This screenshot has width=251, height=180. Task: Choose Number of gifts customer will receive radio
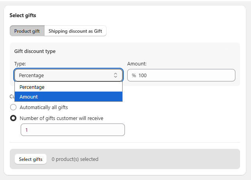coord(13,118)
